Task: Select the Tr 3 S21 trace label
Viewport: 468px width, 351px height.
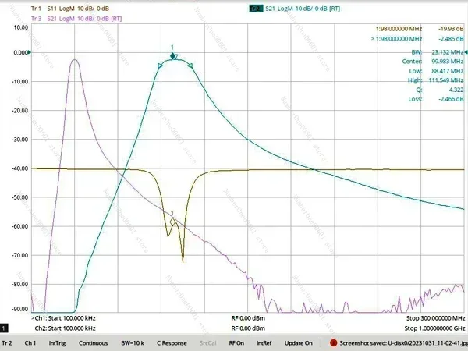Action: (76, 19)
